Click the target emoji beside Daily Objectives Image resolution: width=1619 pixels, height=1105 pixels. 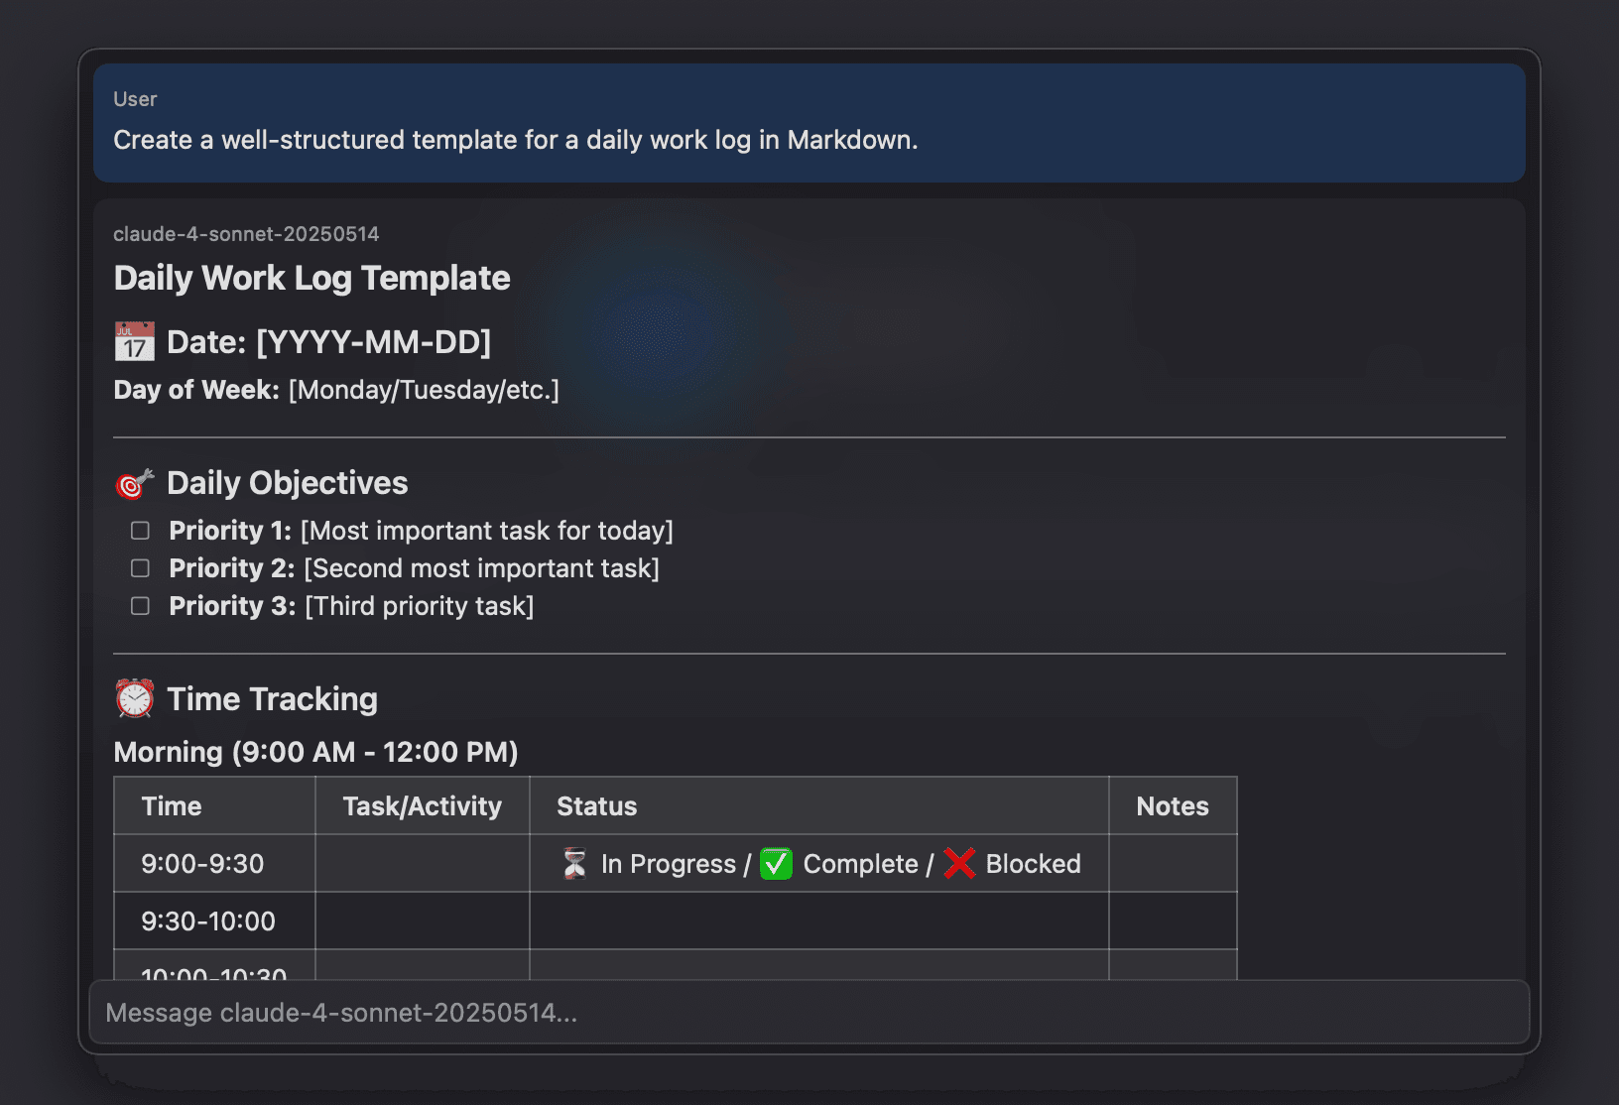tap(134, 483)
